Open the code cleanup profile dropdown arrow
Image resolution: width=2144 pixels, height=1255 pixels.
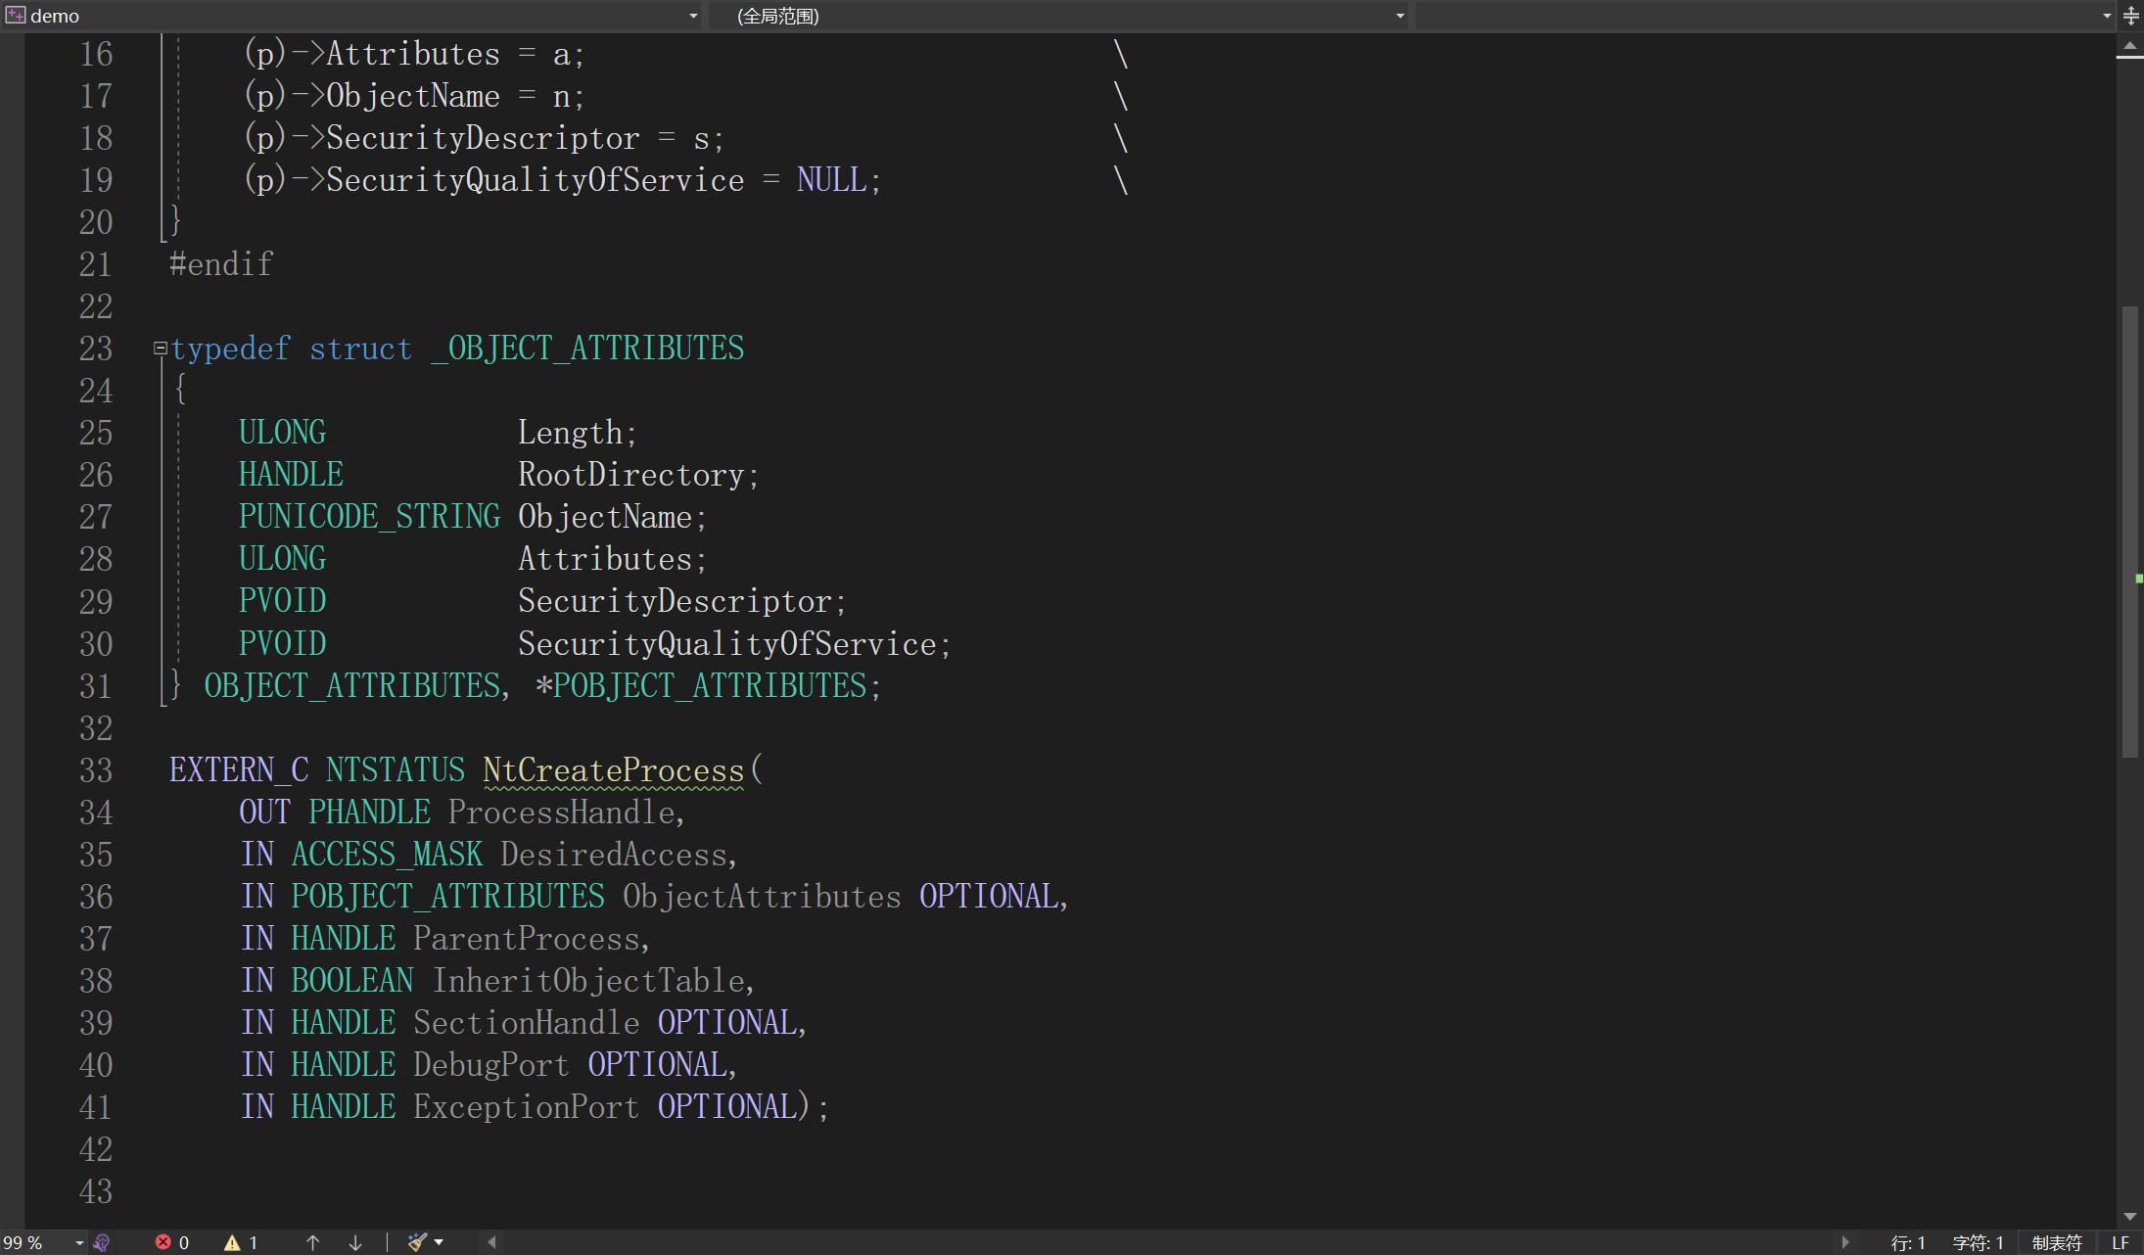point(439,1242)
